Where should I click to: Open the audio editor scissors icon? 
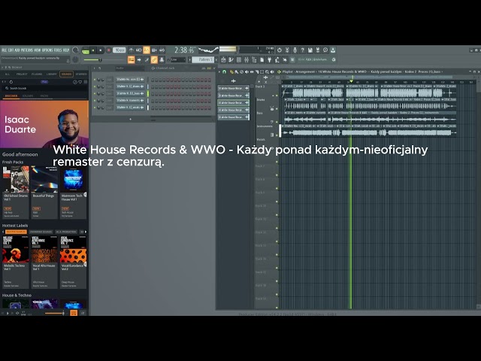pyautogui.click(x=287, y=50)
